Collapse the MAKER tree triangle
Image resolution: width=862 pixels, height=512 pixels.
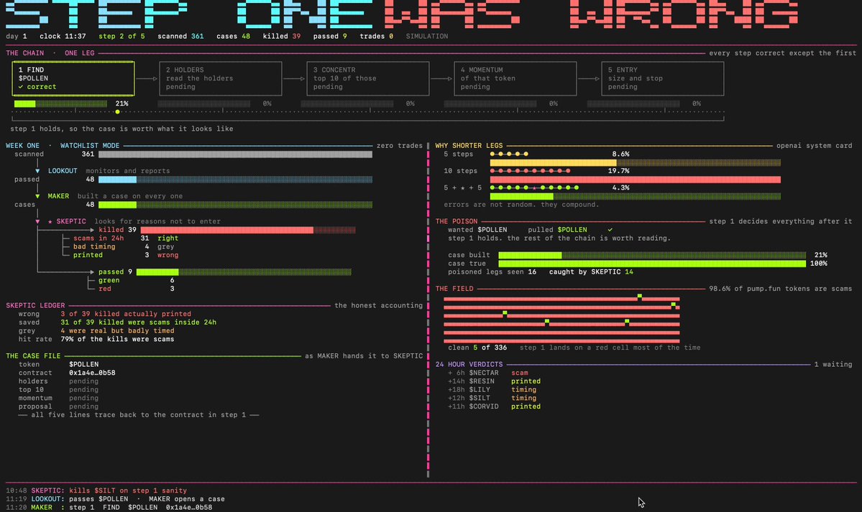pos(37,196)
